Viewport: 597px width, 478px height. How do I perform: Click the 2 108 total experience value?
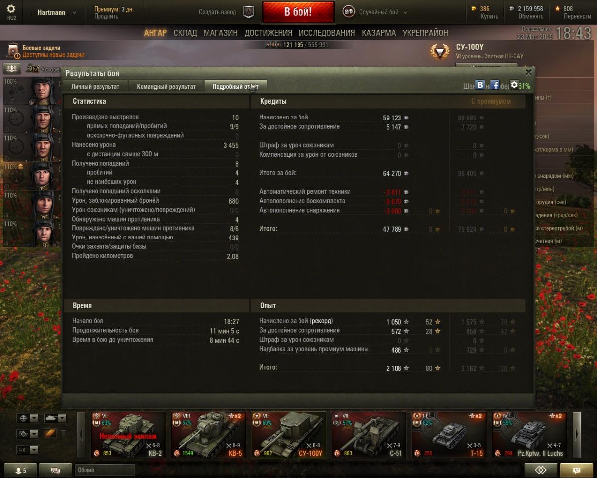tap(394, 368)
